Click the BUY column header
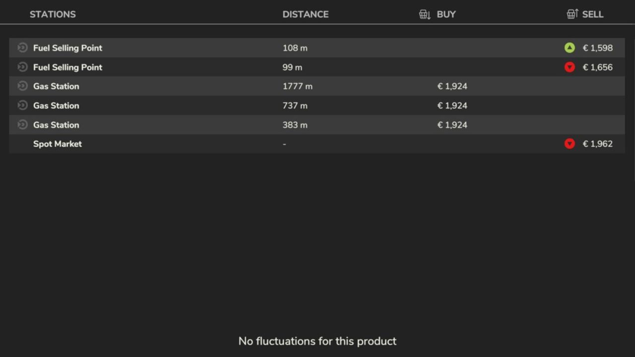 [446, 14]
